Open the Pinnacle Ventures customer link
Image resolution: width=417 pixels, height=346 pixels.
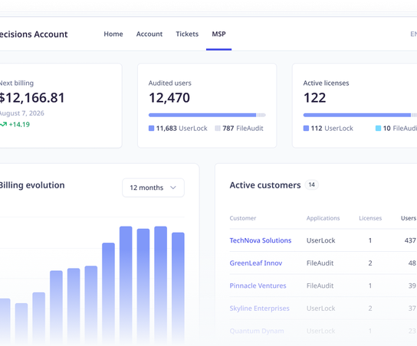pos(258,286)
